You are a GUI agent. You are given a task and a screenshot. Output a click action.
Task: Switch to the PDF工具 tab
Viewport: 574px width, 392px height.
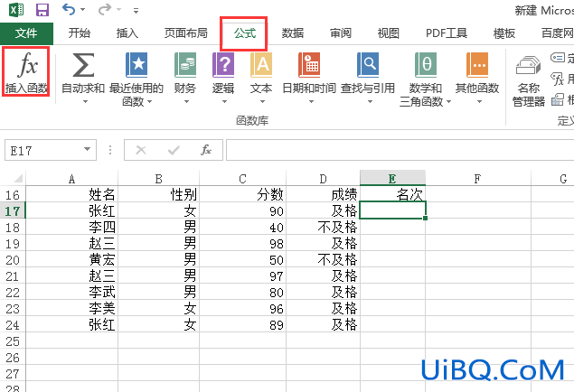447,33
